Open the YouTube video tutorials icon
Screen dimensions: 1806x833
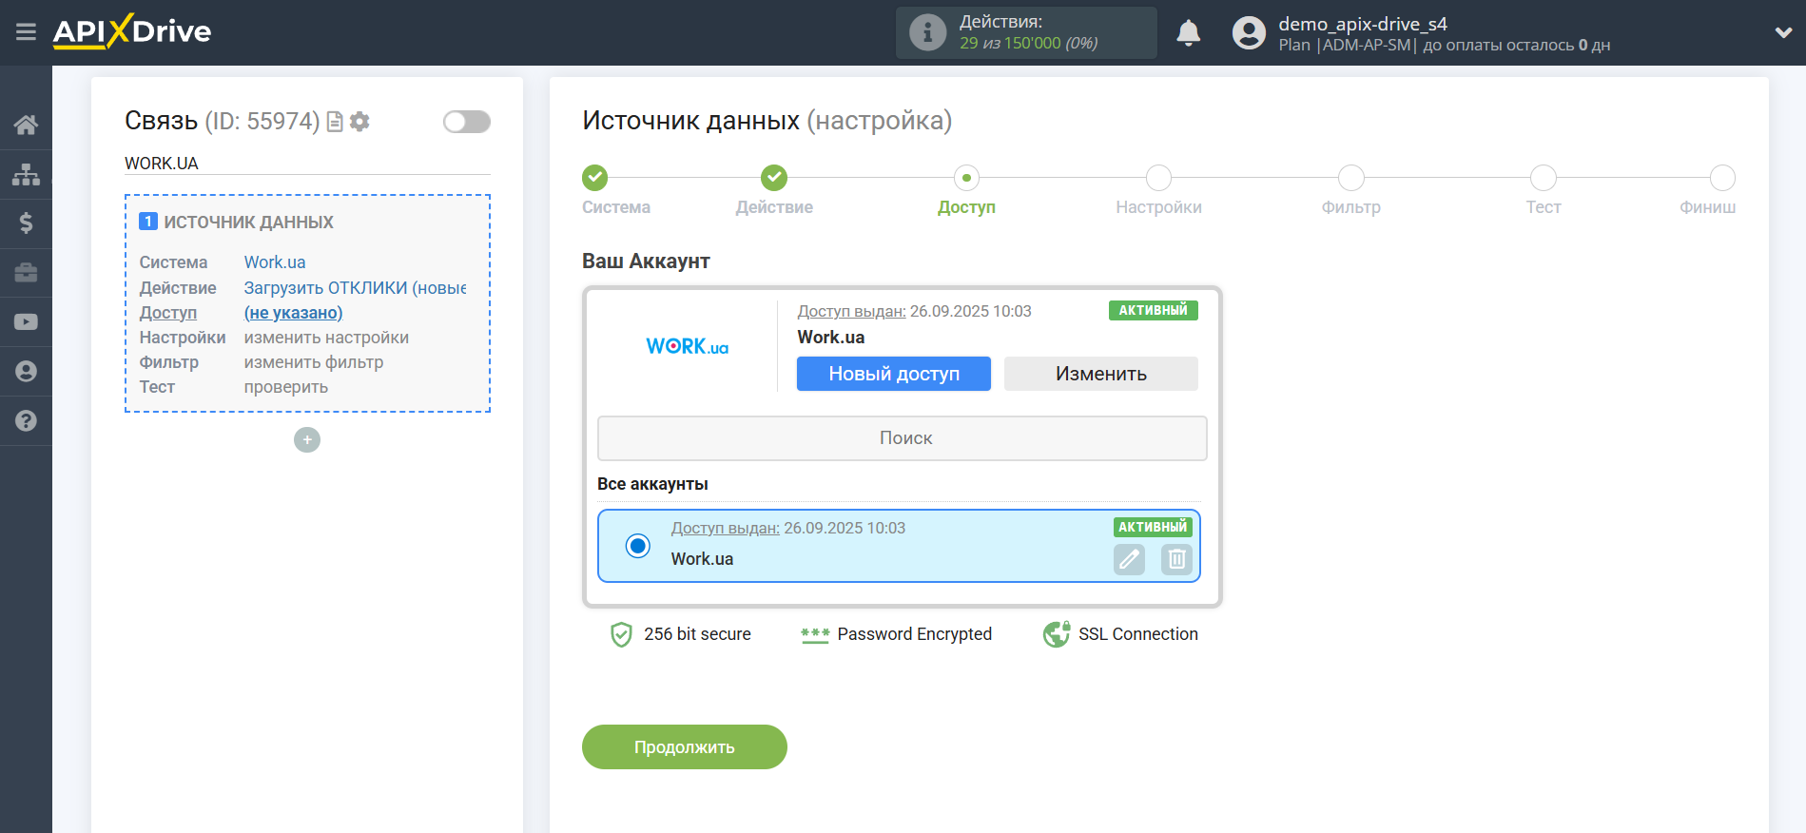pos(26,322)
